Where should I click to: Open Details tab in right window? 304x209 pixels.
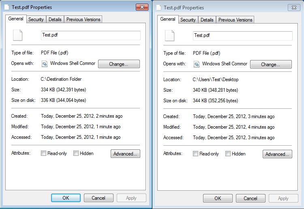[207, 20]
